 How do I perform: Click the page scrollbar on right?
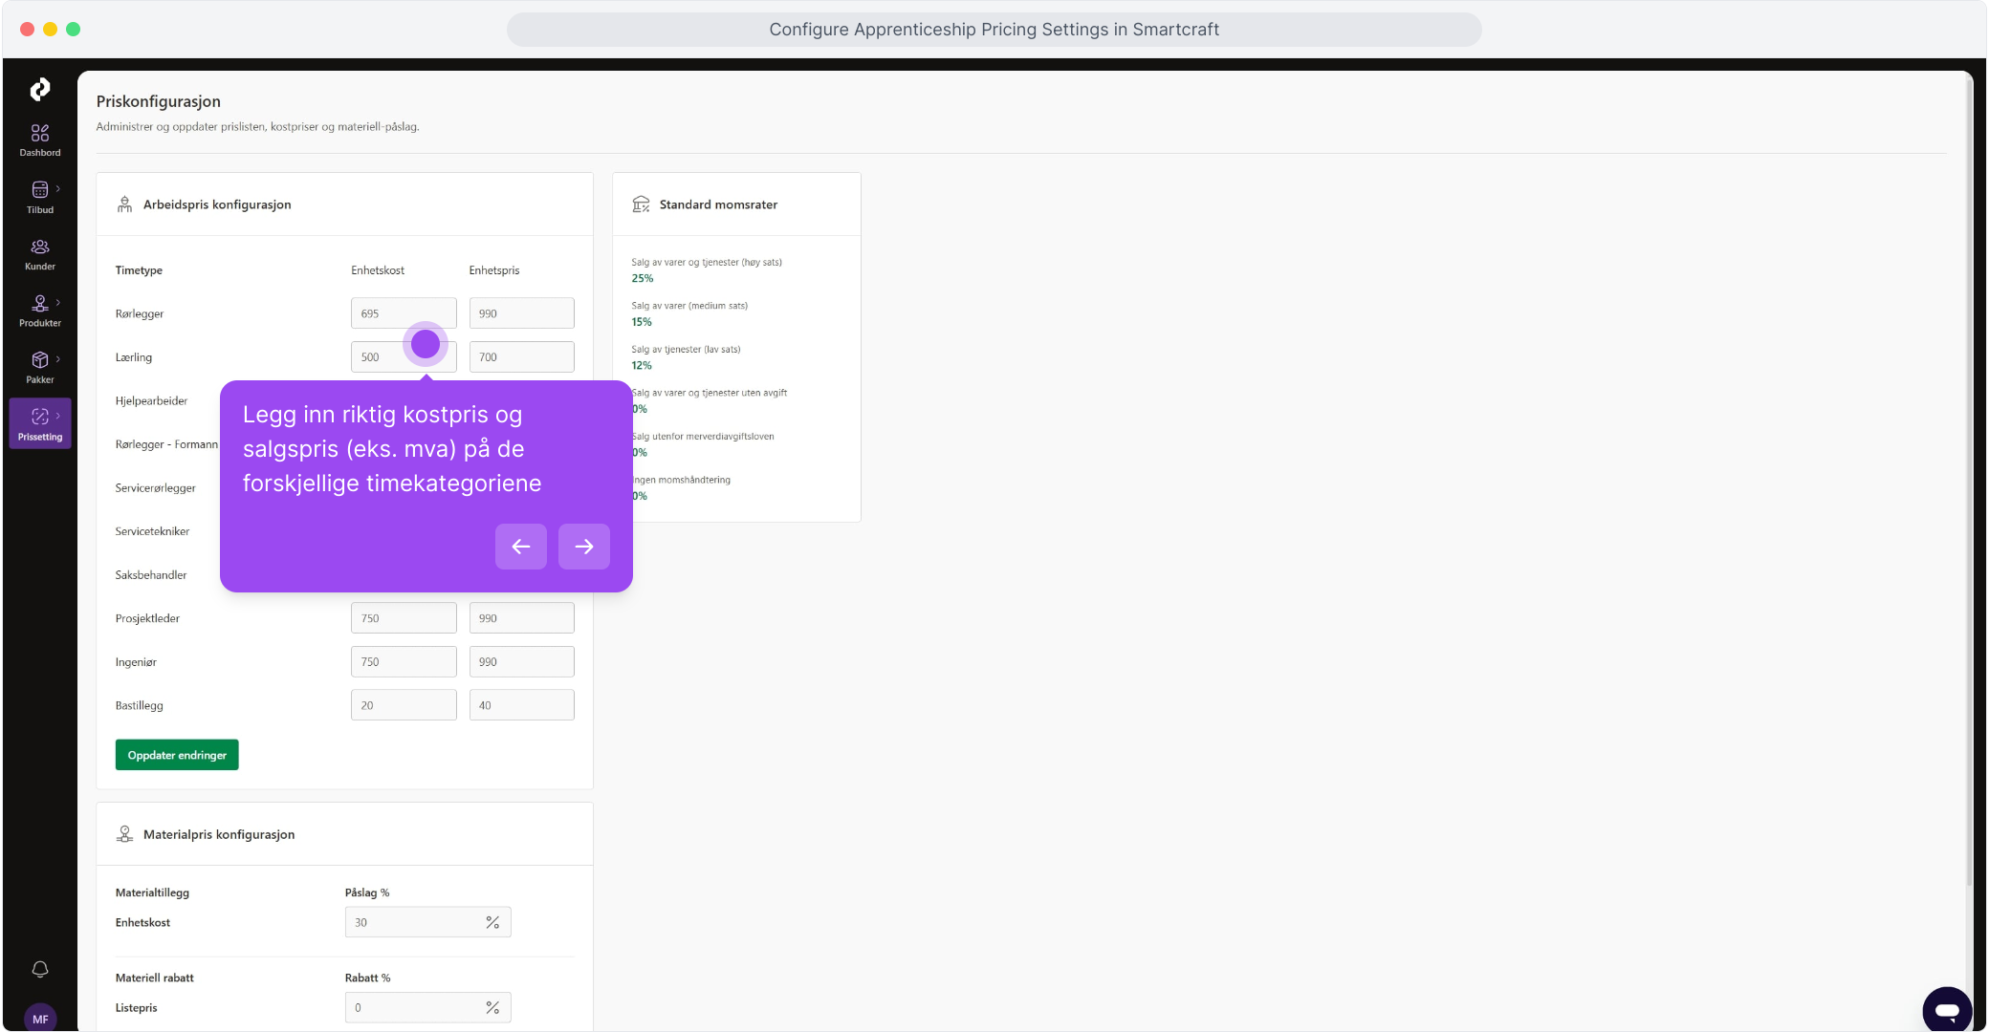click(x=1968, y=478)
